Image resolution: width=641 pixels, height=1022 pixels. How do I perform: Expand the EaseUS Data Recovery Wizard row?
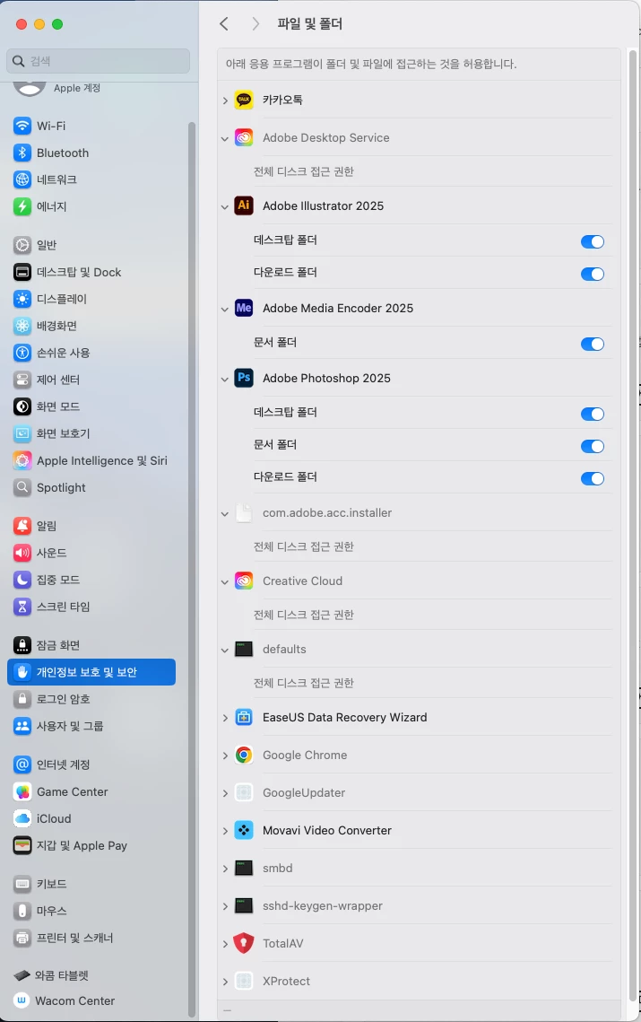coord(225,718)
